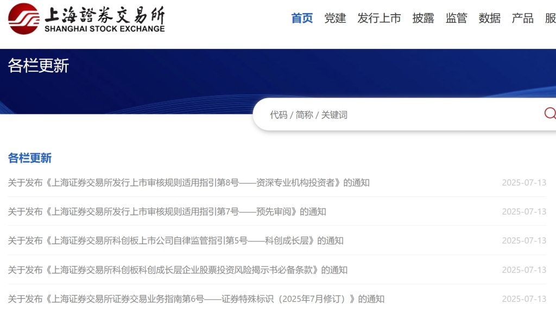This screenshot has height=312, width=556.
Task: Open the 产品 menu item
Action: coord(523,18)
